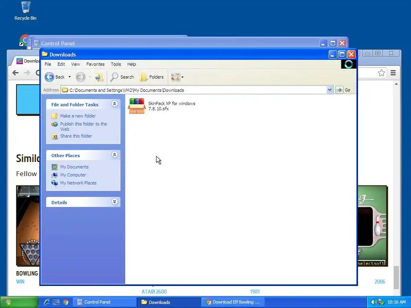The width and height of the screenshot is (411, 308).
Task: Toggle the Folders tree pane
Action: 152,77
